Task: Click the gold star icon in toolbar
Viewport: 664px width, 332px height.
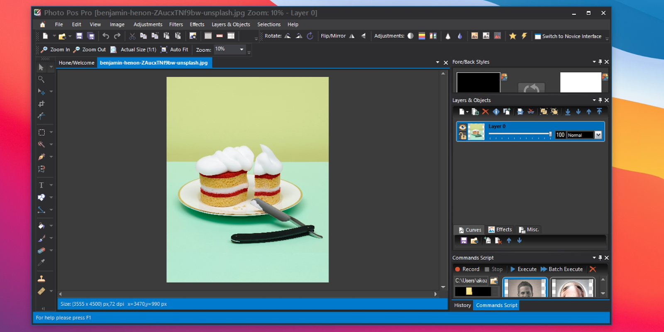Action: click(513, 36)
